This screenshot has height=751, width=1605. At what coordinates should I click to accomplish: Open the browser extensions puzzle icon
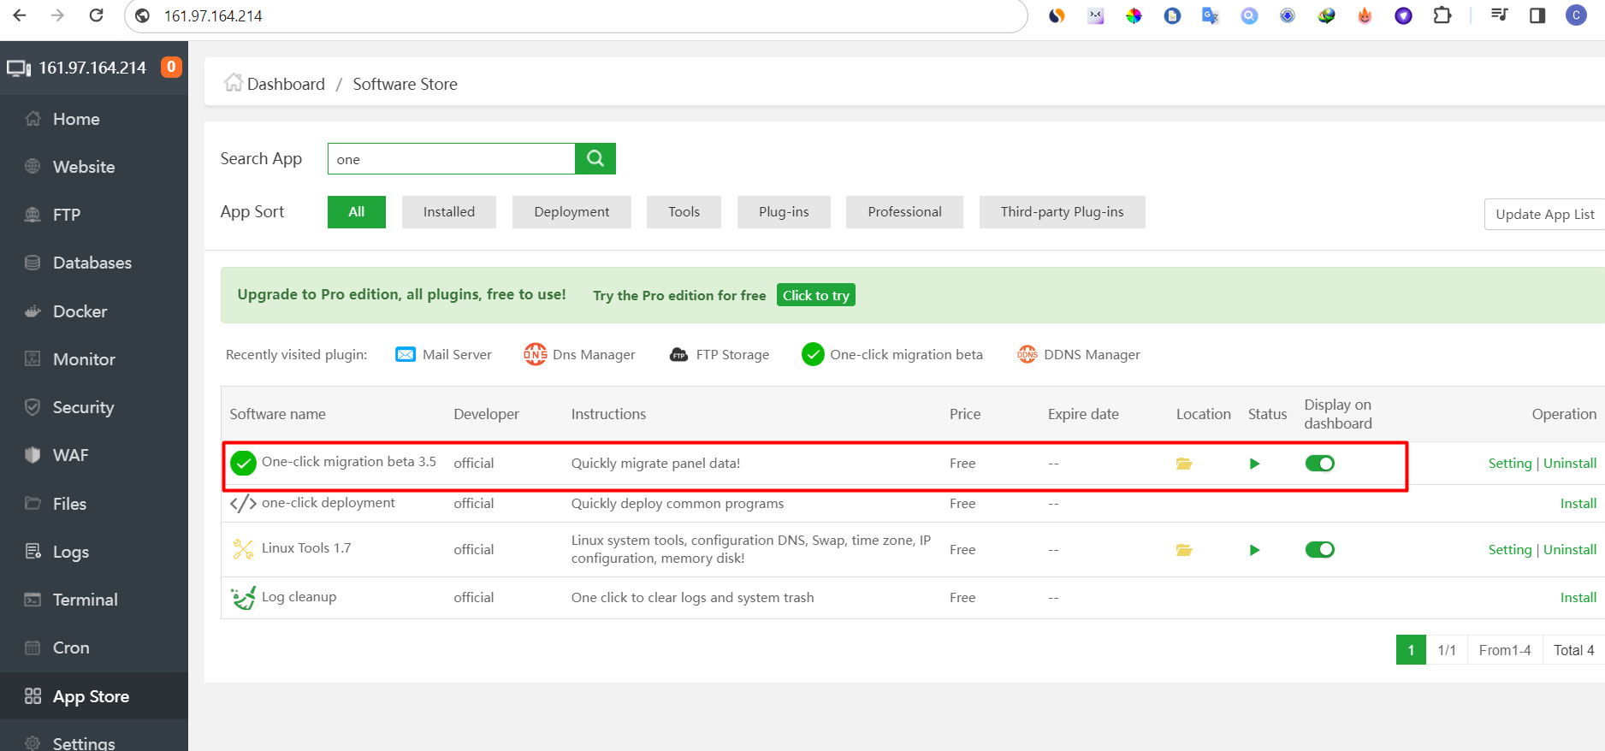[x=1442, y=15]
